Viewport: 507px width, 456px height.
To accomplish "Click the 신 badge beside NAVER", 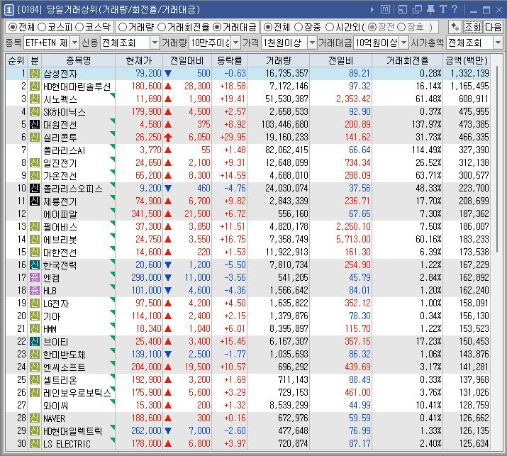I will (x=35, y=418).
